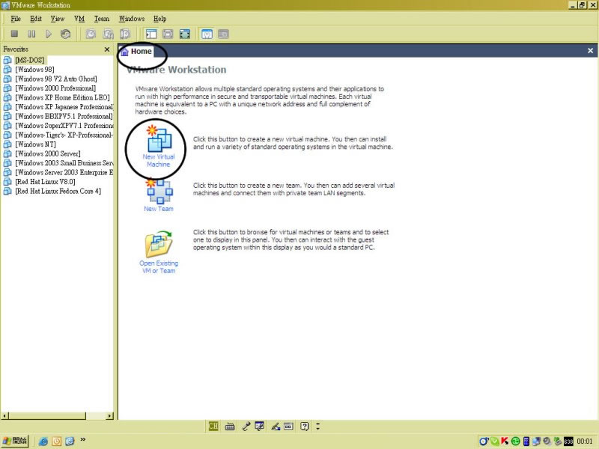
Task: Click the Open Existing VM or Team link text
Action: pos(159,267)
